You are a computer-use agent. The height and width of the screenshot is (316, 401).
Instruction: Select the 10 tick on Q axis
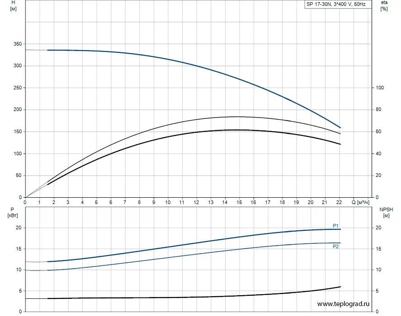point(168,203)
